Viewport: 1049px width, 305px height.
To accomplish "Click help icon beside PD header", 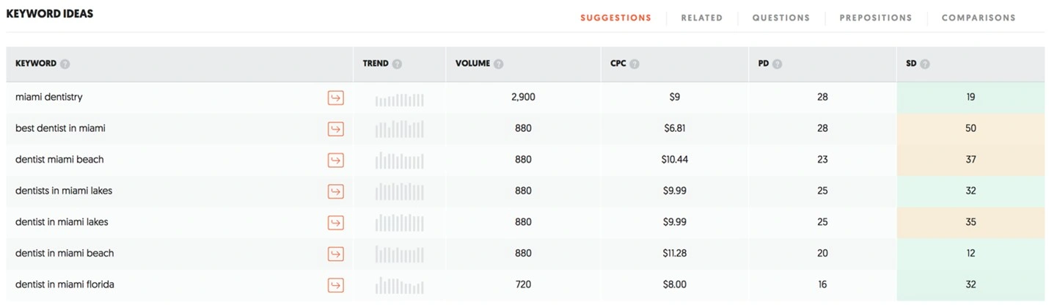I will 778,64.
